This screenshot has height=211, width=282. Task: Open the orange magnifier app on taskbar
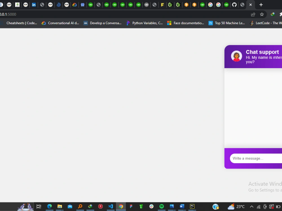pos(80,206)
